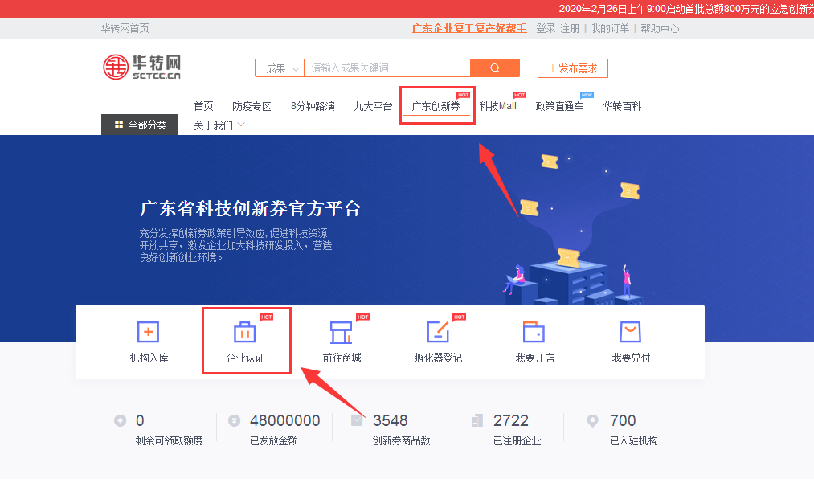Screen dimensions: 814x487
Task: Open the 政策直通车 nav item
Action: (559, 106)
